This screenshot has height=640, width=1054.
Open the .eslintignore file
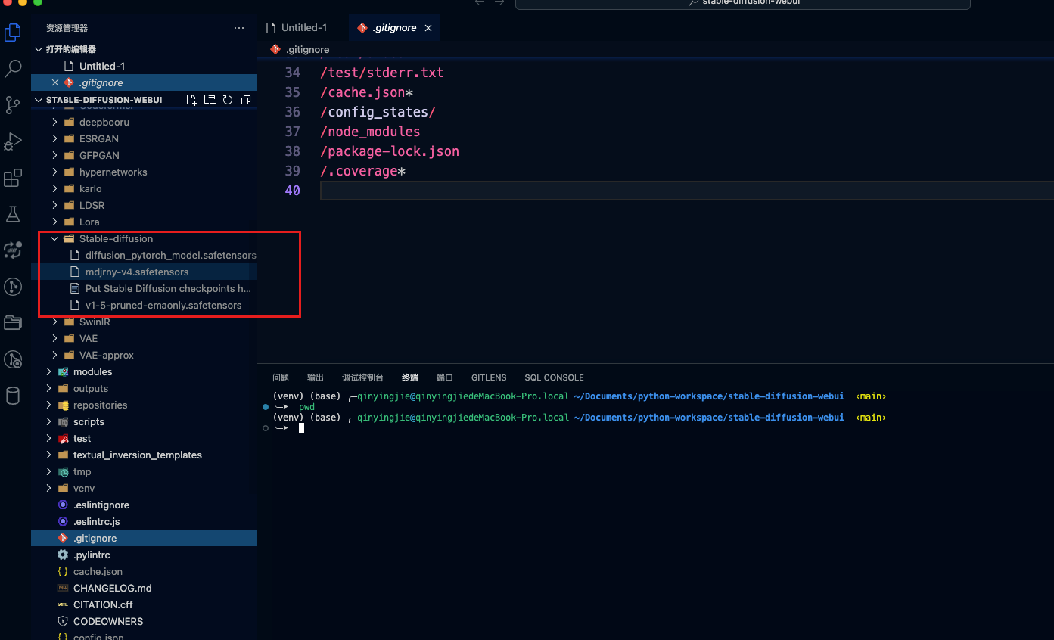(144, 505)
